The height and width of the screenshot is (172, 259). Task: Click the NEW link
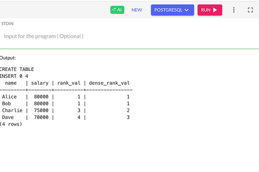pyautogui.click(x=136, y=10)
